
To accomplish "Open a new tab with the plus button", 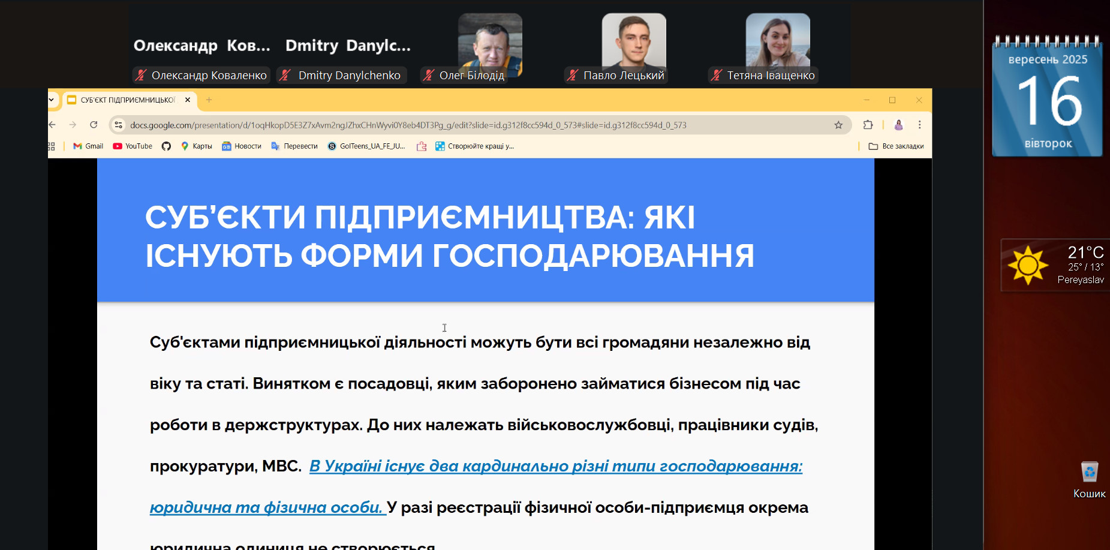I will coord(209,100).
